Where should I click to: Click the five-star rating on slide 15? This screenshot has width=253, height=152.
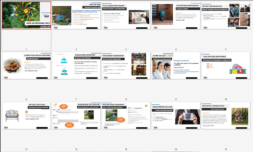[x=206, y=112]
